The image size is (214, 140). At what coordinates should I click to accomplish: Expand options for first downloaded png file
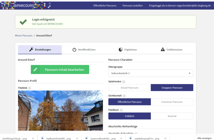33,138
